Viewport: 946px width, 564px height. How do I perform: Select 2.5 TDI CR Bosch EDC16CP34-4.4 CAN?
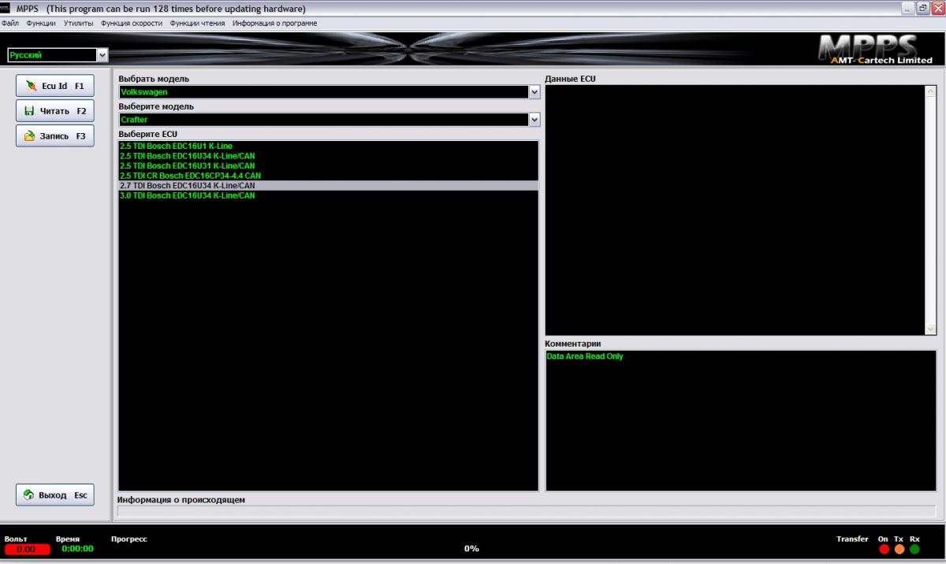click(x=329, y=176)
